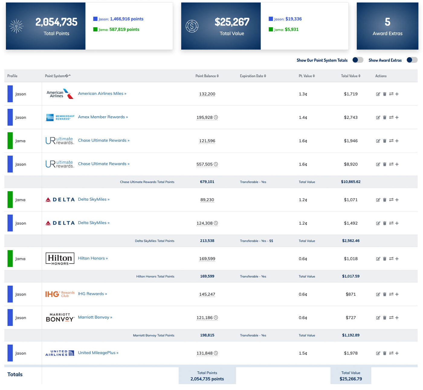The width and height of the screenshot is (423, 390).
Task: Delete Jama's Hilton Honors account
Action: [x=384, y=259]
